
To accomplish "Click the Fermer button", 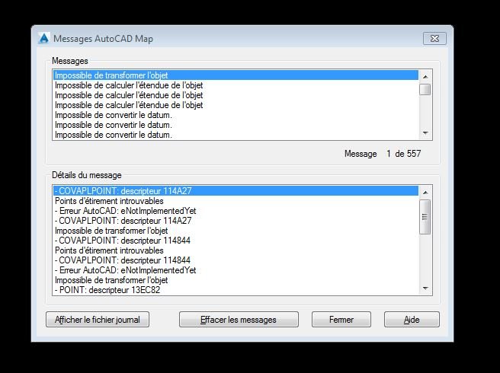I will click(341, 320).
